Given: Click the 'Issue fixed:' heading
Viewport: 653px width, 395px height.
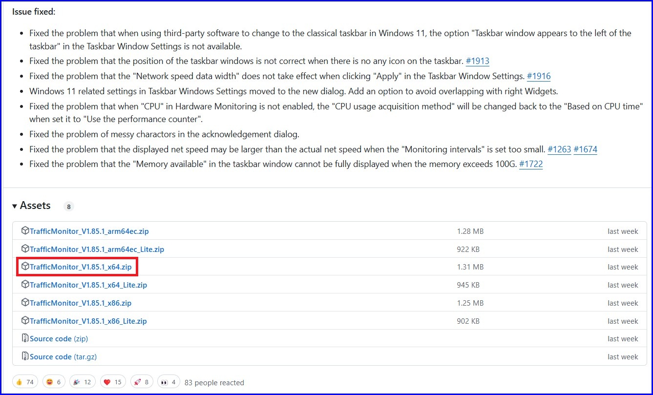Looking at the screenshot, I should pos(34,12).
